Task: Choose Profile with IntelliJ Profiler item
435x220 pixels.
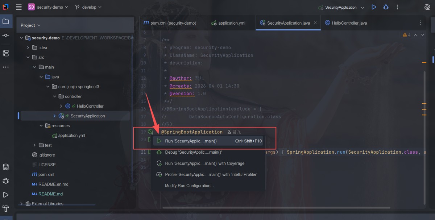Action: coord(208,174)
